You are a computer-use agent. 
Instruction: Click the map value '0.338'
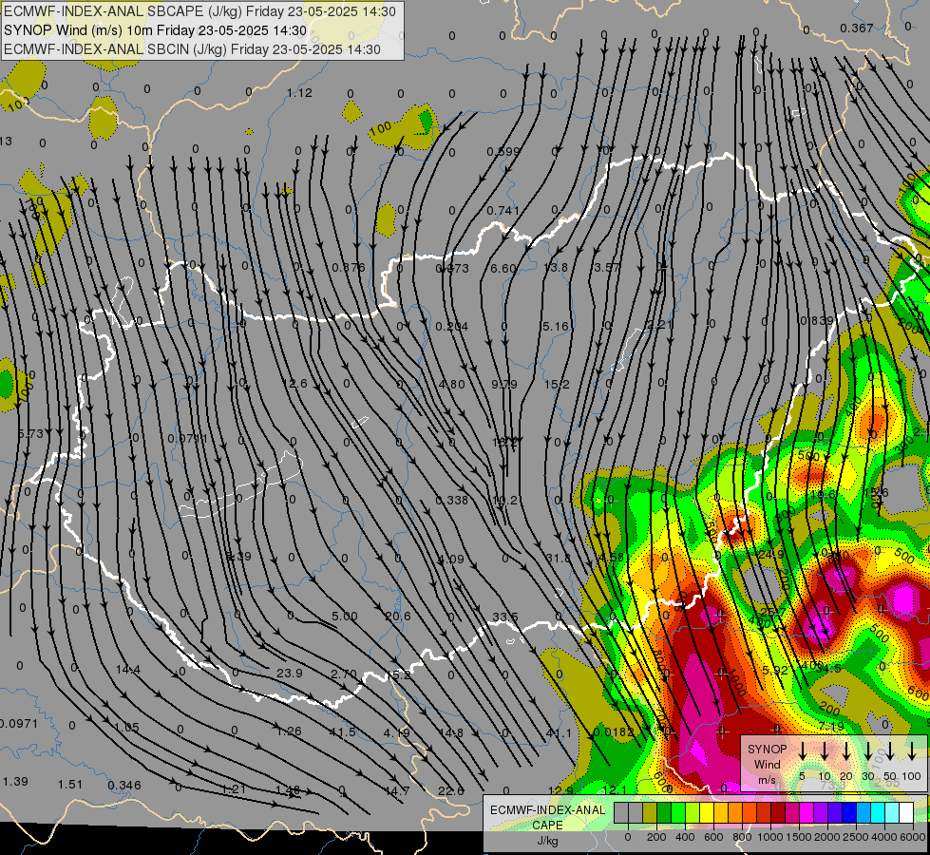[x=451, y=501]
